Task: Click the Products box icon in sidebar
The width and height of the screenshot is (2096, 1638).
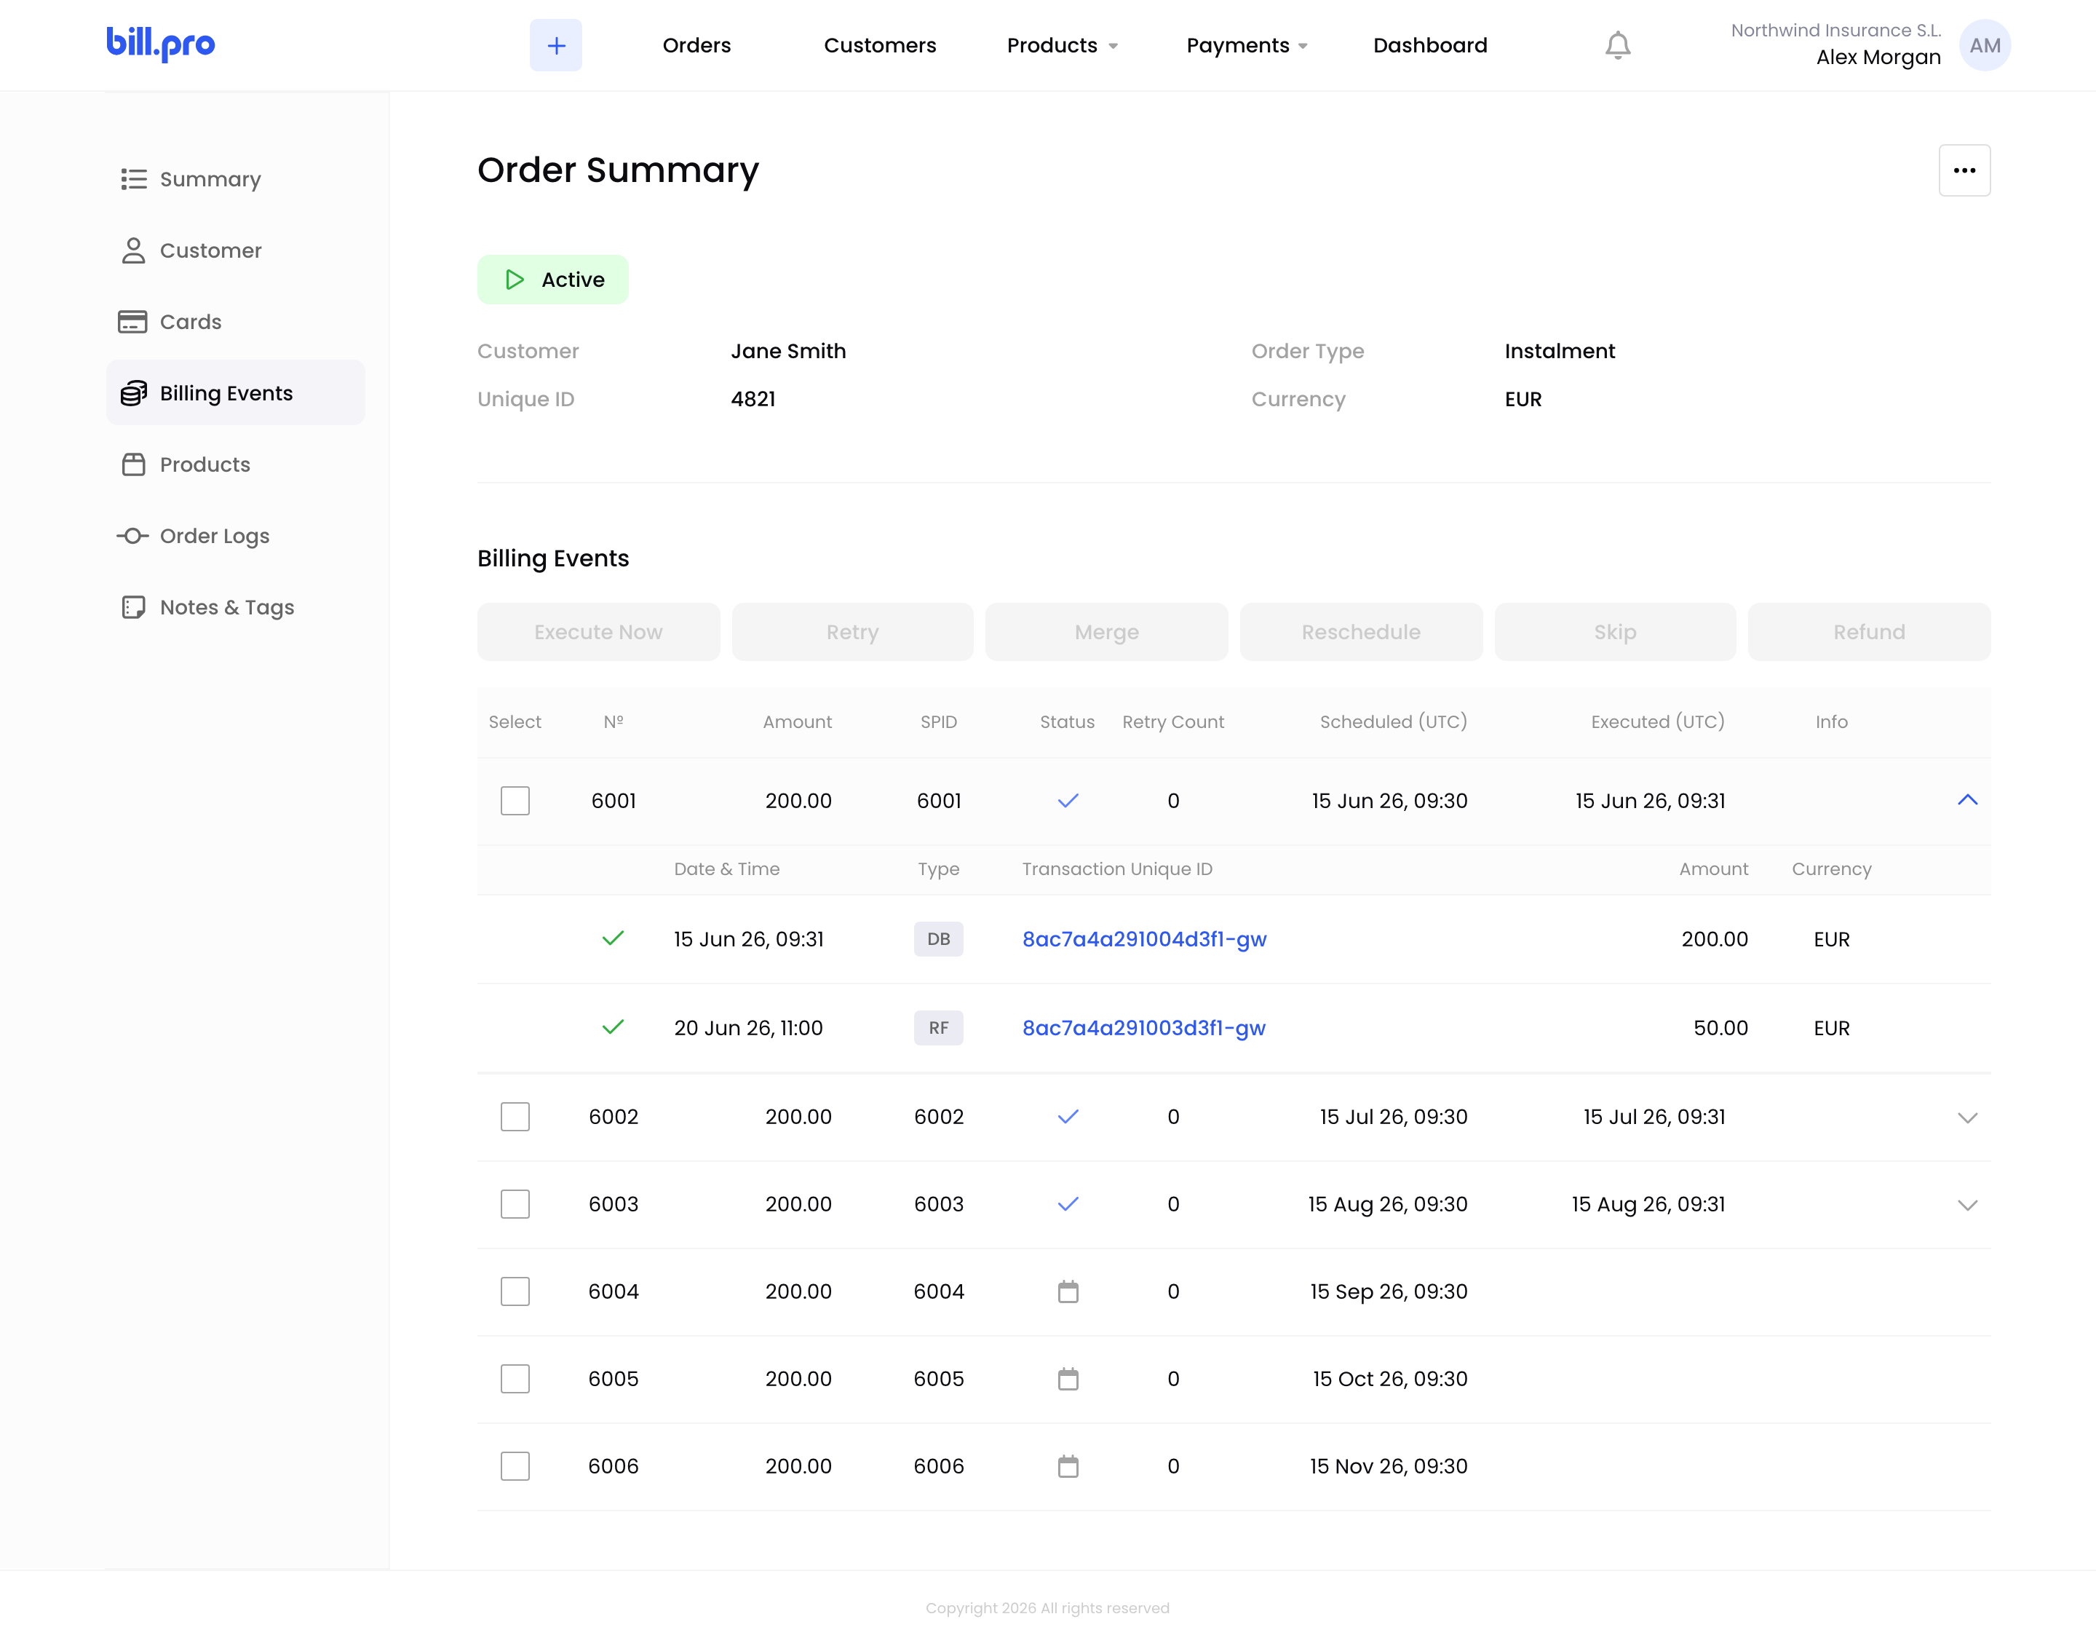Action: click(x=133, y=464)
